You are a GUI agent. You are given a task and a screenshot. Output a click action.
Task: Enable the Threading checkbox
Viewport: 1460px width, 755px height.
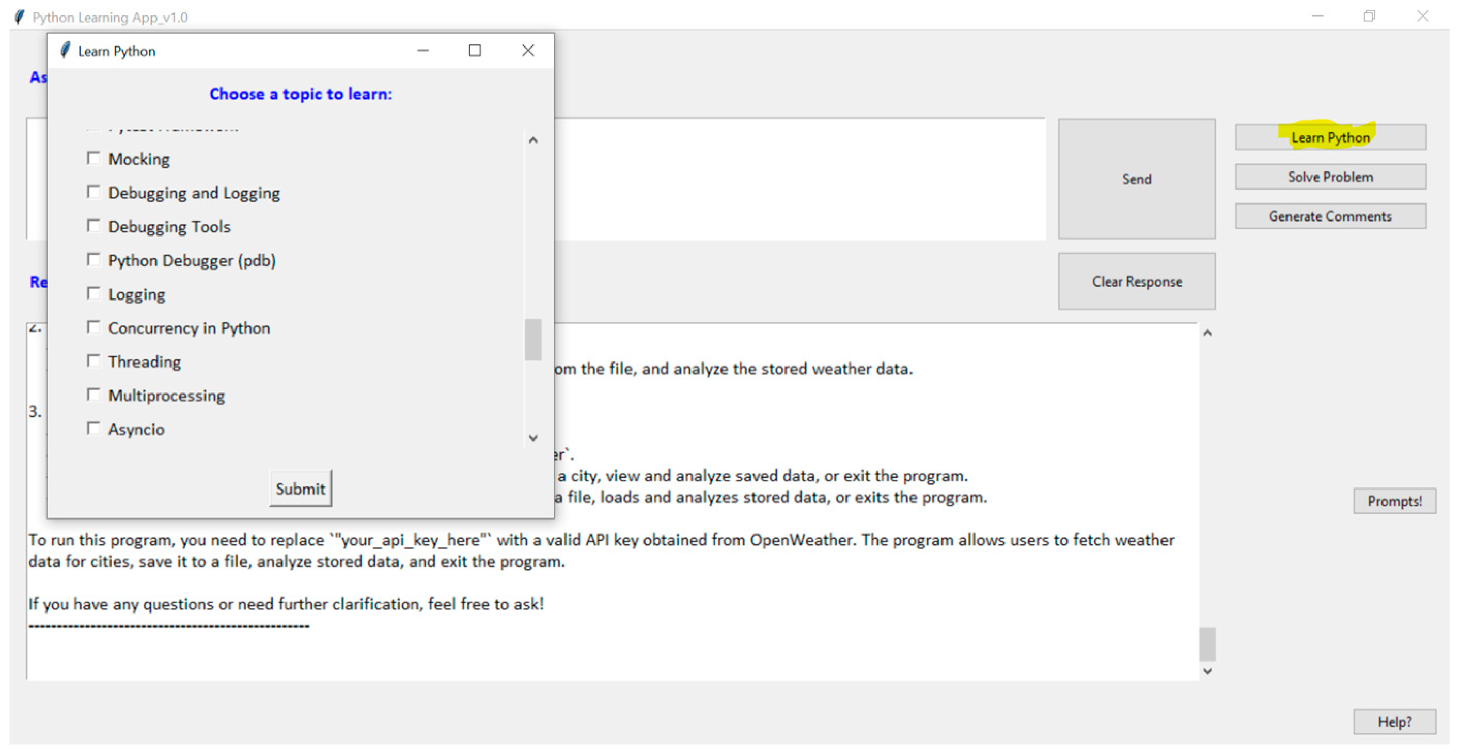(x=93, y=361)
